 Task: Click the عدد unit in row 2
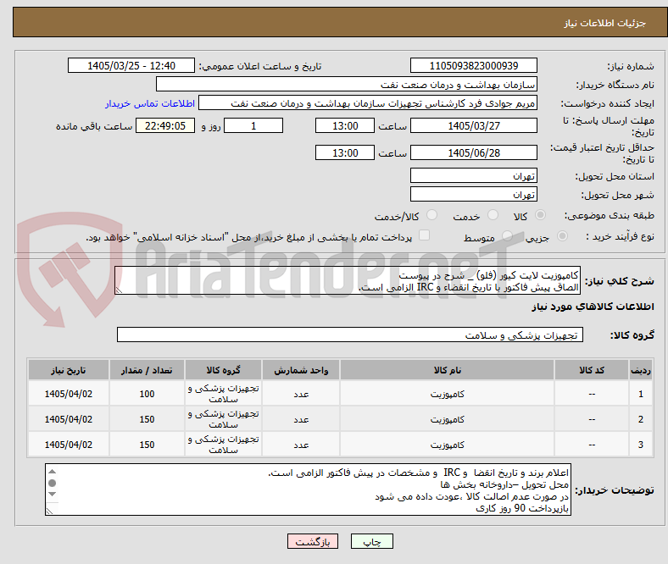301,420
